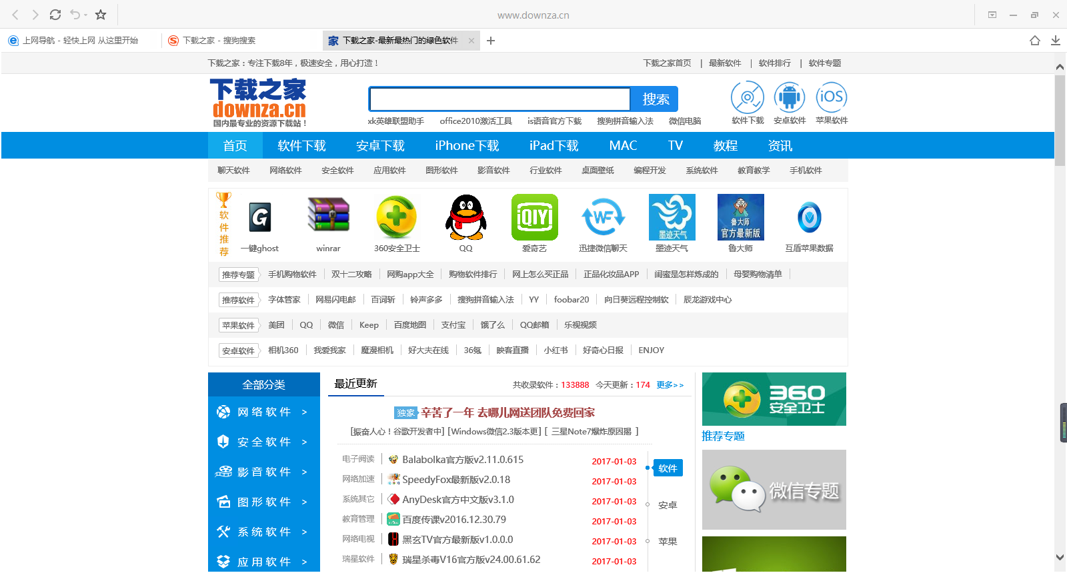Screen dimensions: 1067x573
Task: Open the 360安全卫士 banner
Action: pos(774,399)
